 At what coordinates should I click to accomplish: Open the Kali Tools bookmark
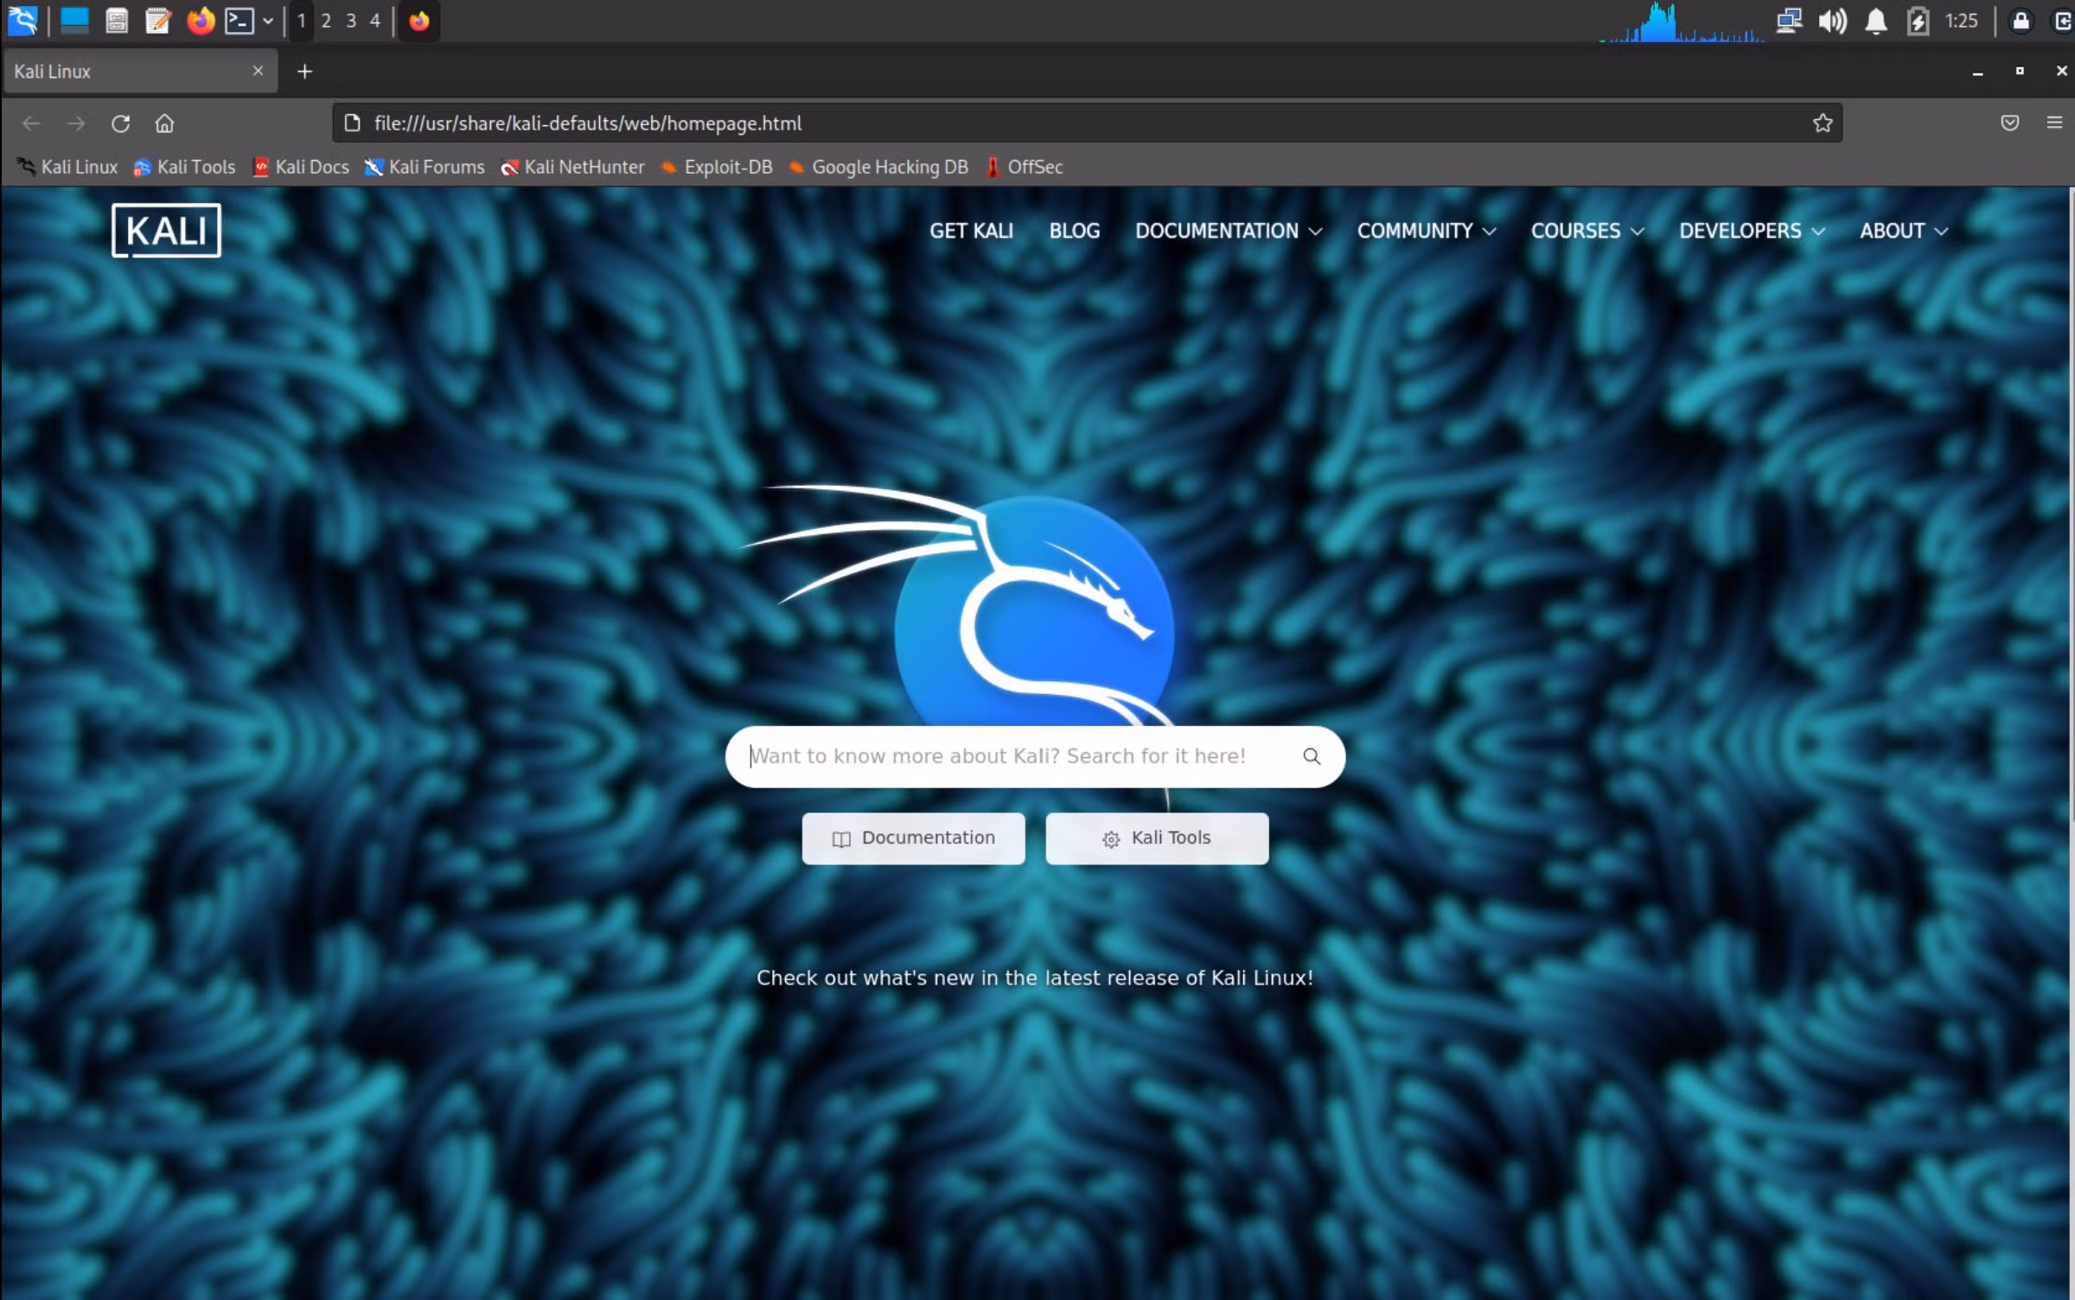[184, 168]
